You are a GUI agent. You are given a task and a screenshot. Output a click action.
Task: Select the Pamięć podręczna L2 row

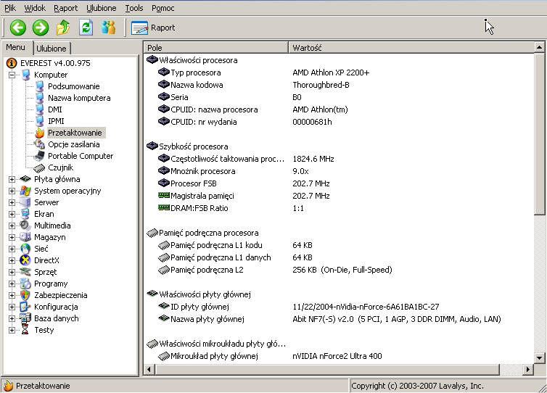click(338, 270)
